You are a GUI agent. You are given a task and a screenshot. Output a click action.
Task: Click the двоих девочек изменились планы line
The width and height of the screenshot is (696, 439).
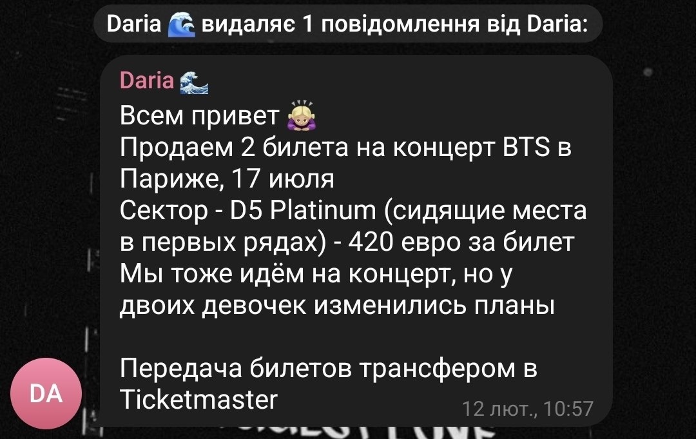point(337,306)
